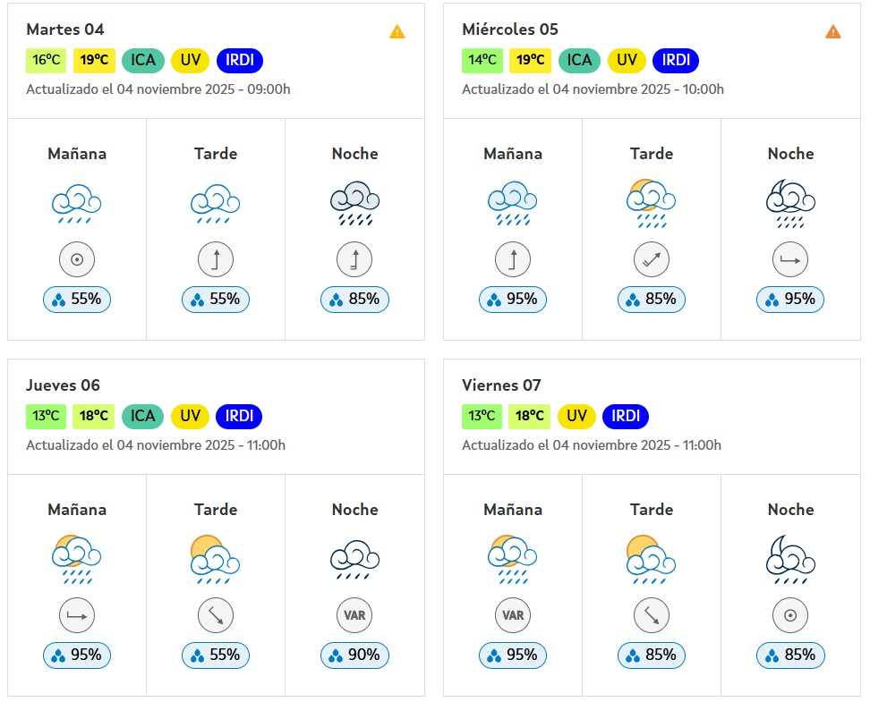The image size is (870, 702).
Task: Click the 19ºC maximum temperature on Miércoles 05
Action: coord(531,61)
